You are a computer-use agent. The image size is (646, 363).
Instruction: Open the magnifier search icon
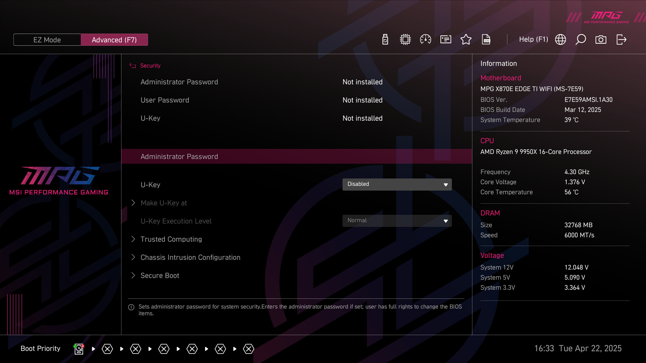pyautogui.click(x=581, y=39)
